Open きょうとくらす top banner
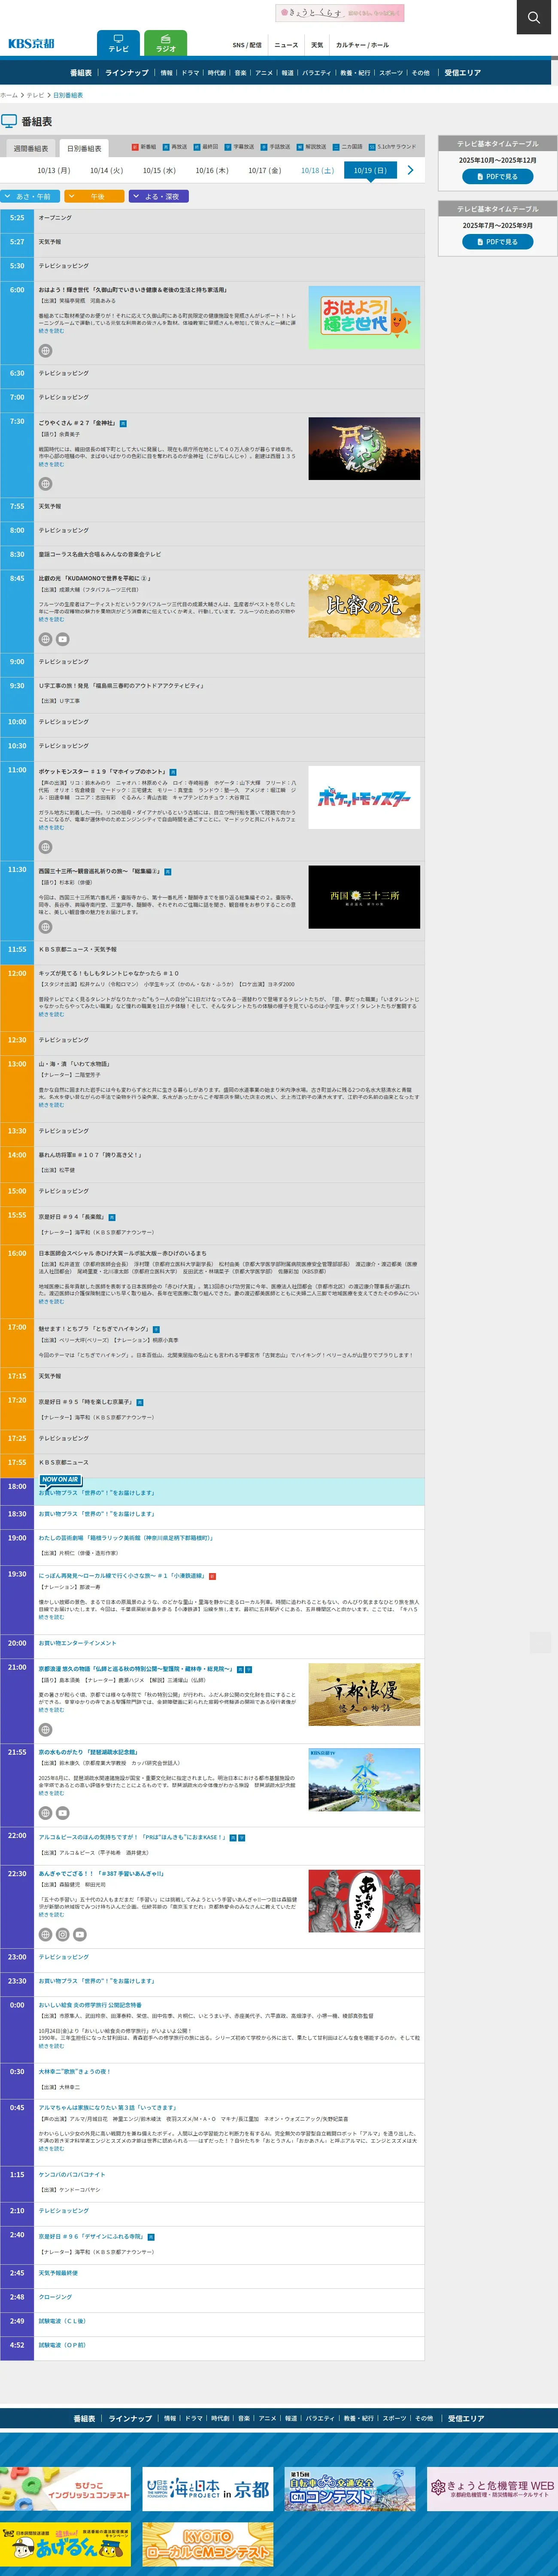This screenshot has height=2576, width=558. pos(340,13)
